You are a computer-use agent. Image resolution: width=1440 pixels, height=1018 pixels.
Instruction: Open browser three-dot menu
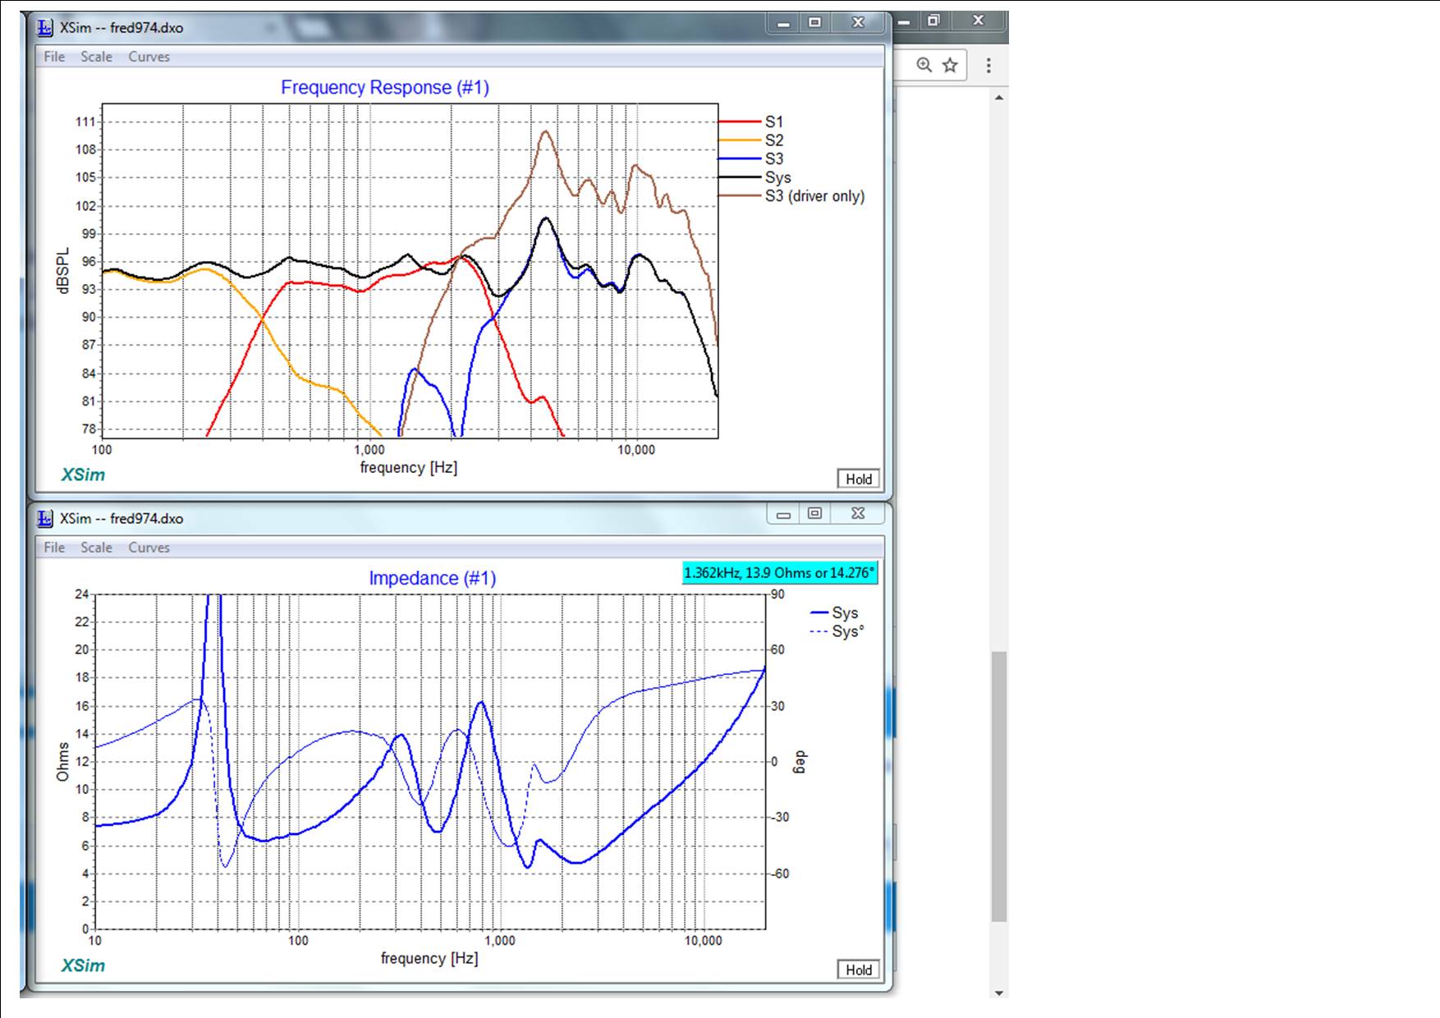(x=988, y=65)
